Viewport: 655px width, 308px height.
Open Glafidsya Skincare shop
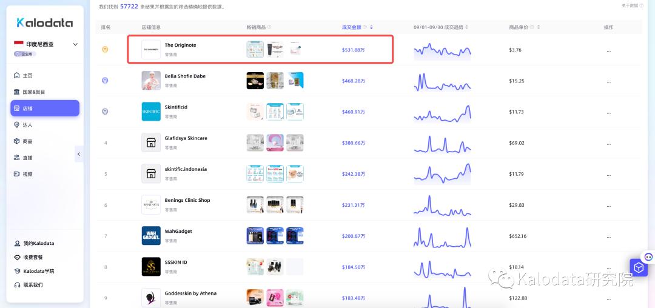pyautogui.click(x=186, y=138)
